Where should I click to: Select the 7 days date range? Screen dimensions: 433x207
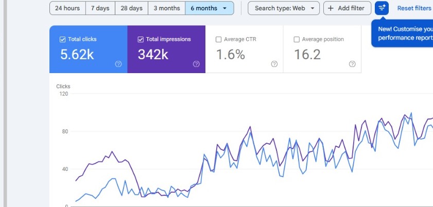100,8
